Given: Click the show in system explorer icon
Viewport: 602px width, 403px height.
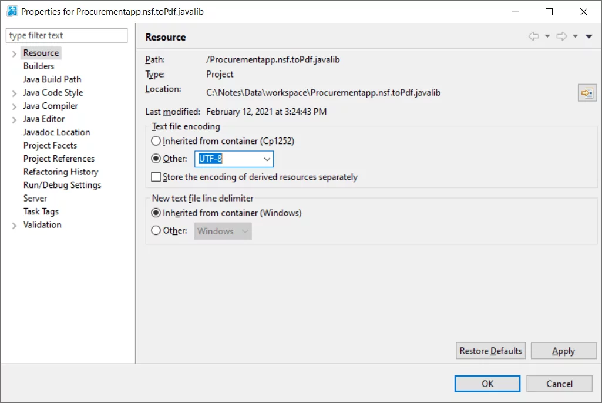Looking at the screenshot, I should (x=587, y=93).
